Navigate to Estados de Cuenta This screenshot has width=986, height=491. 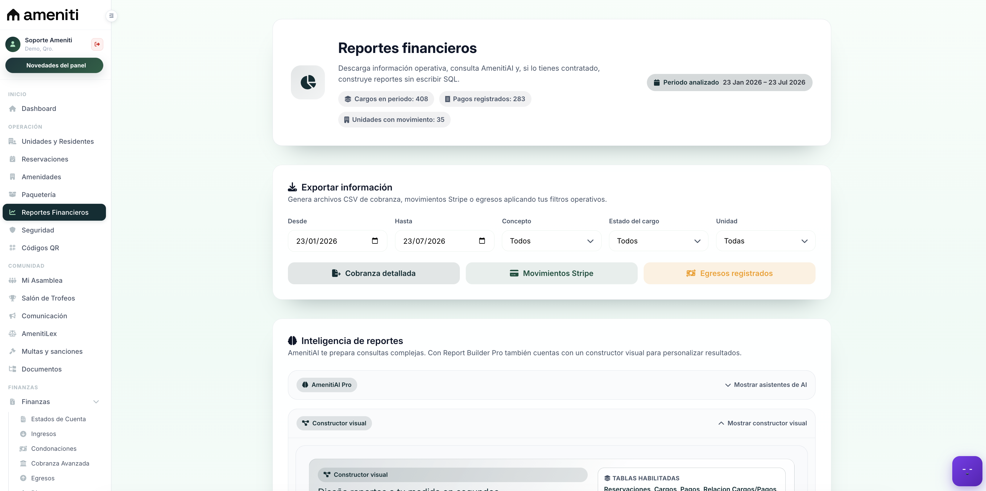[x=58, y=419]
